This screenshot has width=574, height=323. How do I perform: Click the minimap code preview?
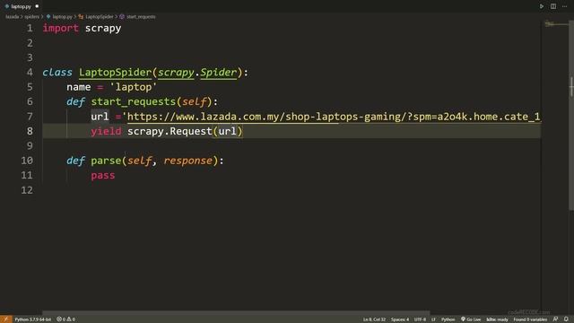555,24
